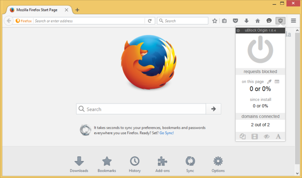Open the uBlock Origin dashboard via gear icon
This screenshot has height=178, width=302.
click(x=238, y=30)
